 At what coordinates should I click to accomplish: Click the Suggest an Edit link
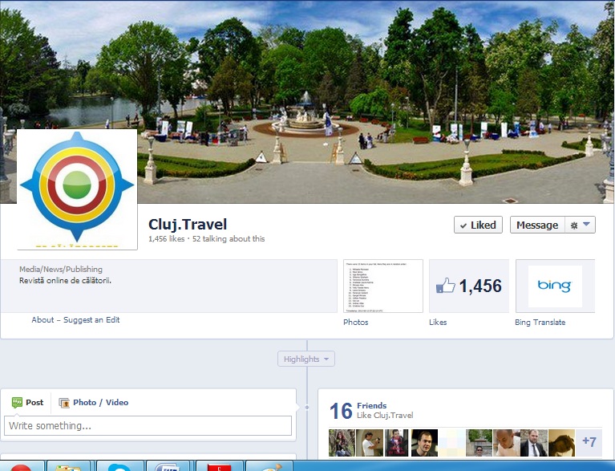coord(91,319)
